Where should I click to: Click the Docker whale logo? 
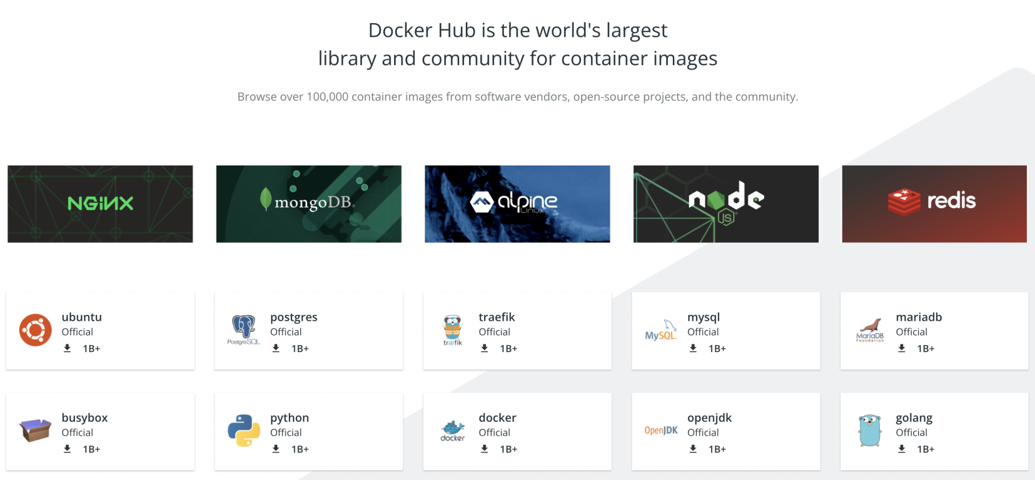[452, 430]
